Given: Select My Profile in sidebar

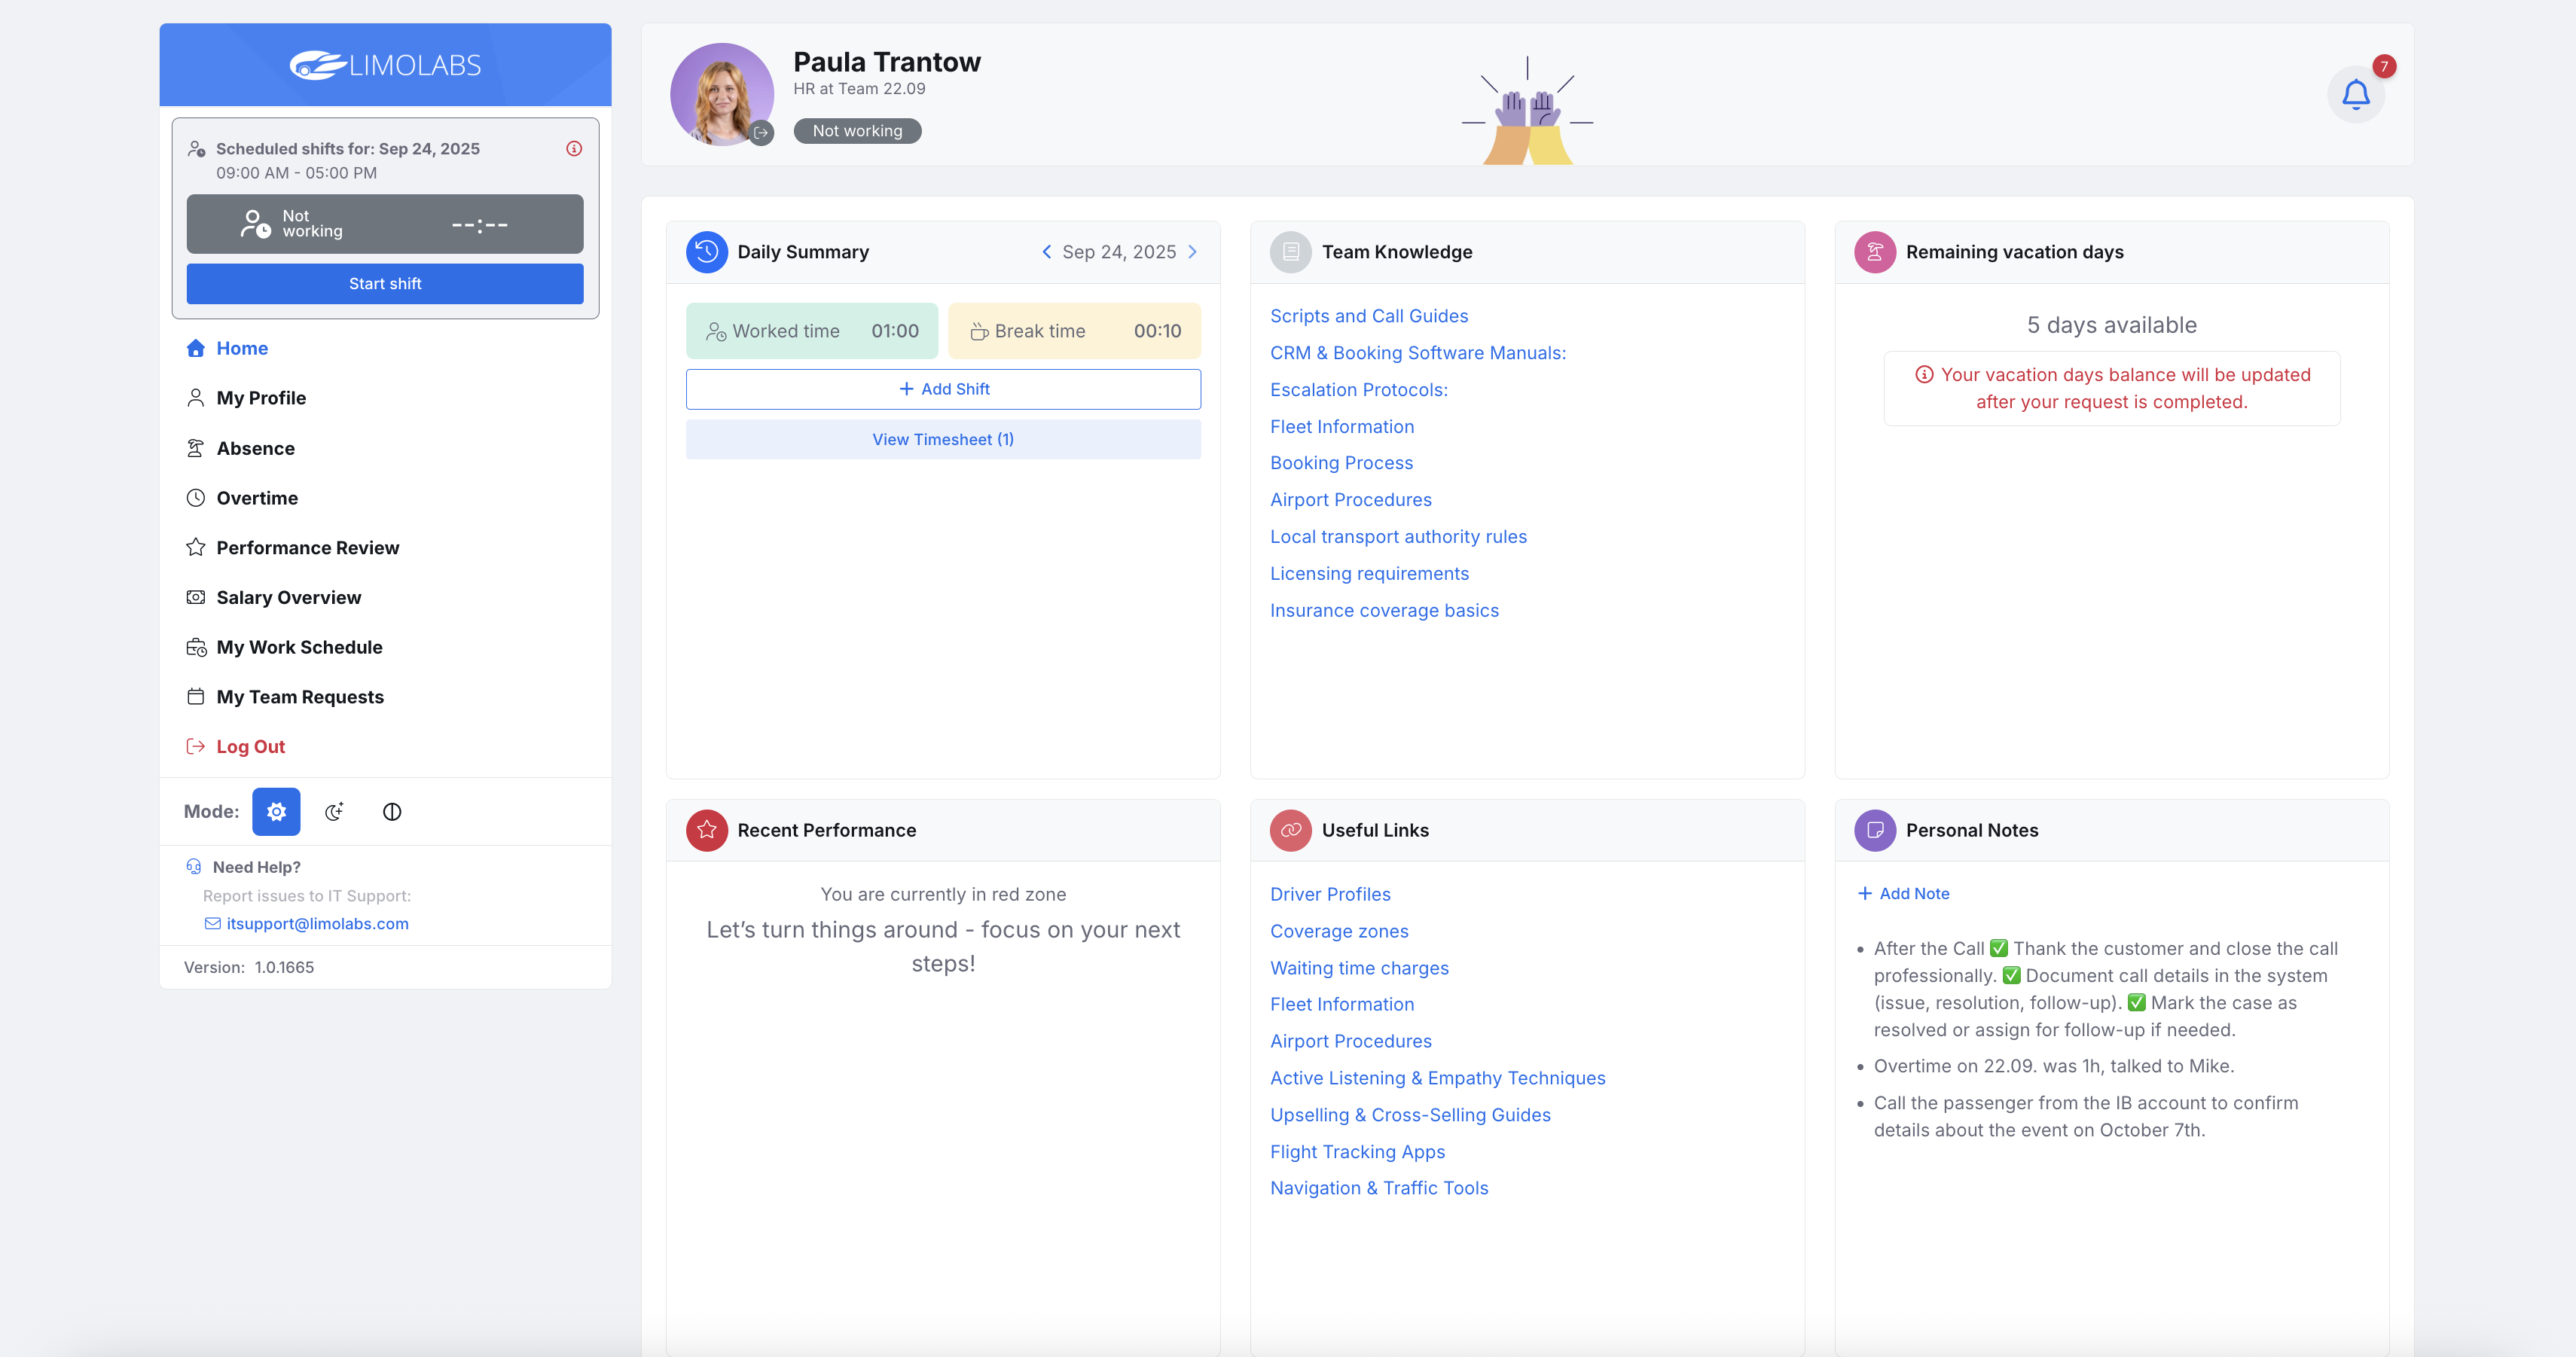Looking at the screenshot, I should coord(261,397).
